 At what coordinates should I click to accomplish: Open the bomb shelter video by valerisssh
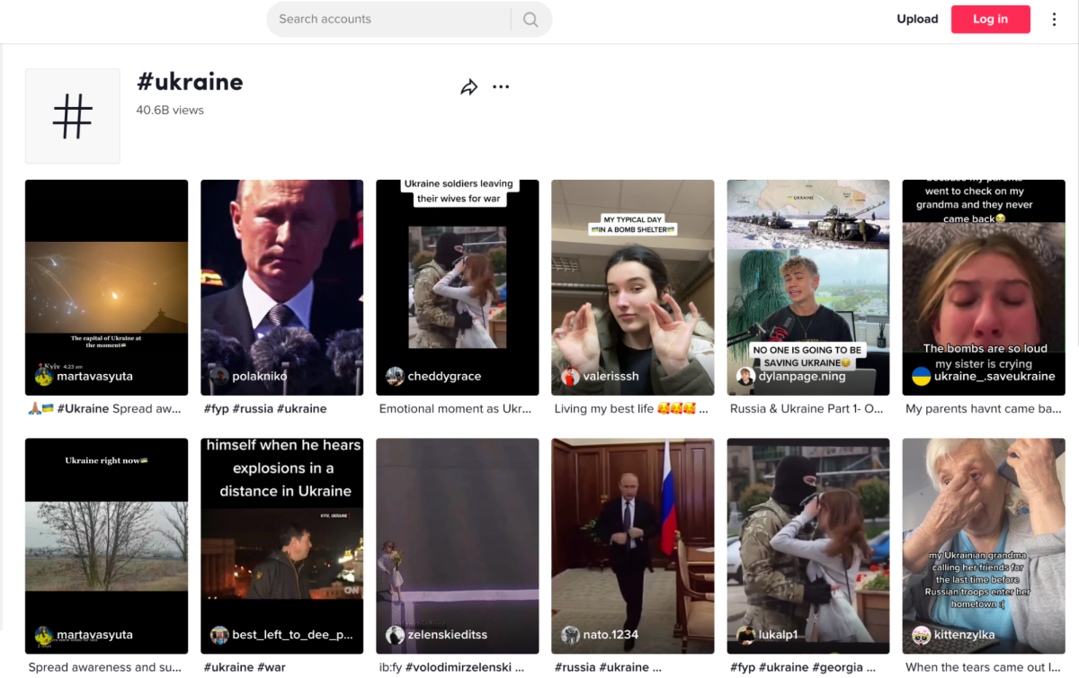click(632, 288)
